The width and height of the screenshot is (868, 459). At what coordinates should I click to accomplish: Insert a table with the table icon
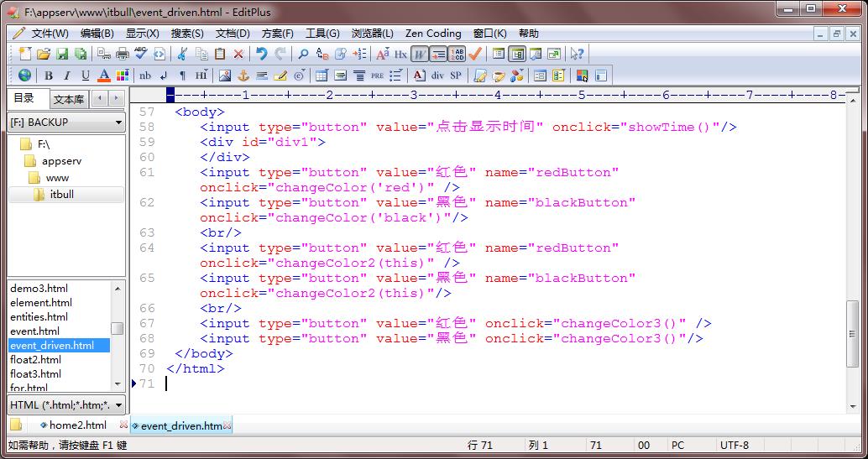coord(322,75)
